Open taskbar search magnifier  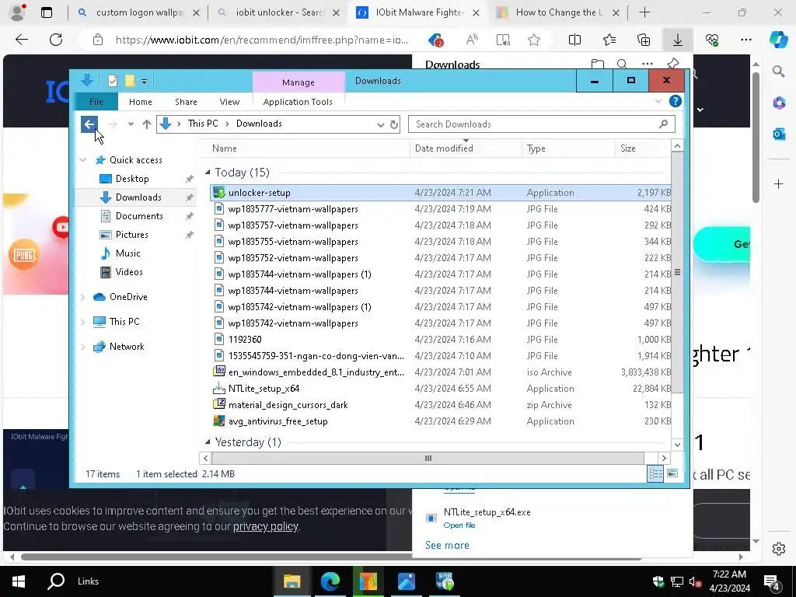pos(56,581)
